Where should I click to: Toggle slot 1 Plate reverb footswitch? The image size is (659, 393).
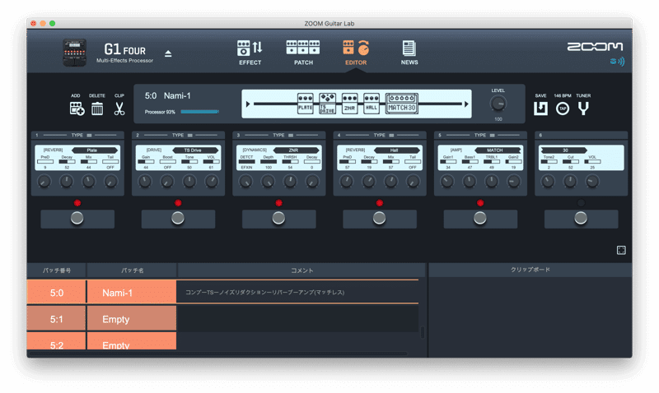click(x=77, y=219)
